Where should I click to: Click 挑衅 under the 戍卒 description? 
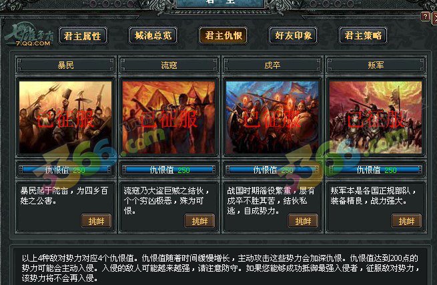coord(303,221)
